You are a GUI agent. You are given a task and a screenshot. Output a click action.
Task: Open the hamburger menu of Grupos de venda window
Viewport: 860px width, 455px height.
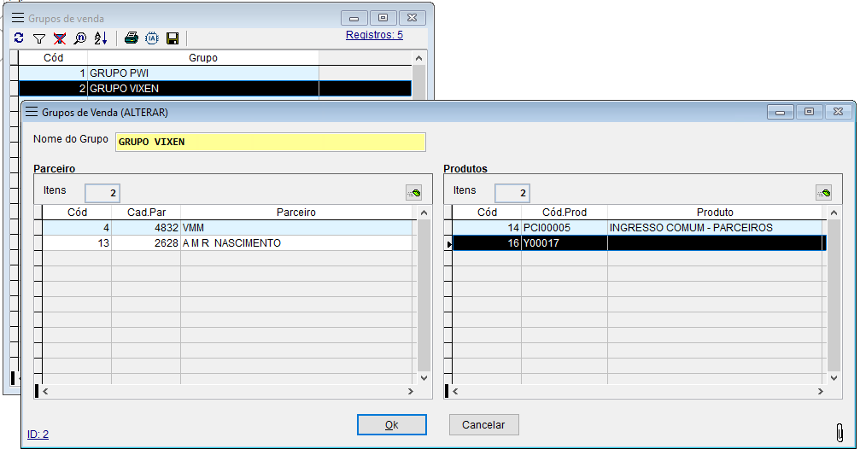tap(17, 18)
